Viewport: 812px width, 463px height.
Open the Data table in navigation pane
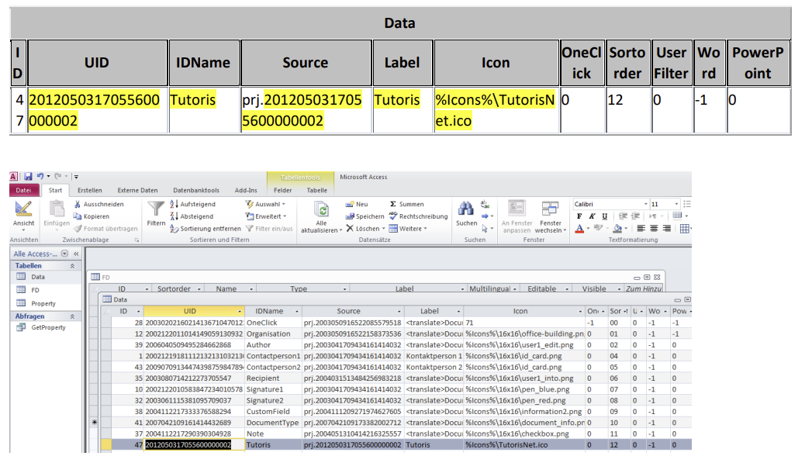[38, 277]
